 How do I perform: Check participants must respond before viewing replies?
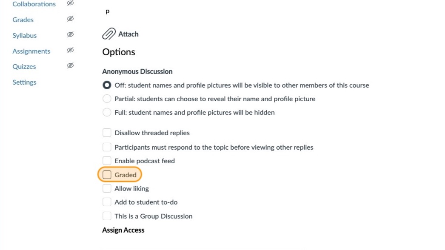[107, 147]
